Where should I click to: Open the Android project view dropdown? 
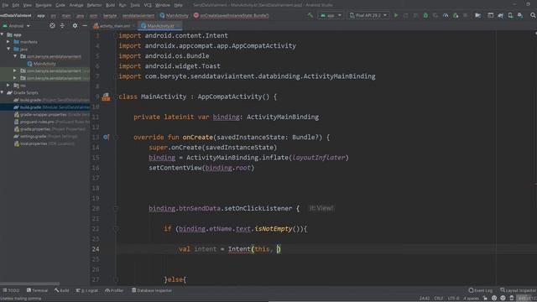pos(16,26)
